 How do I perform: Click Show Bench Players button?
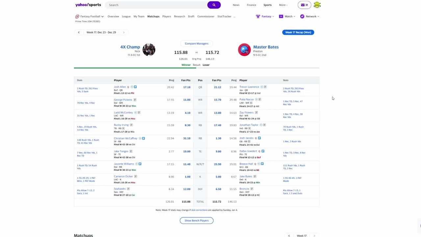click(197, 221)
